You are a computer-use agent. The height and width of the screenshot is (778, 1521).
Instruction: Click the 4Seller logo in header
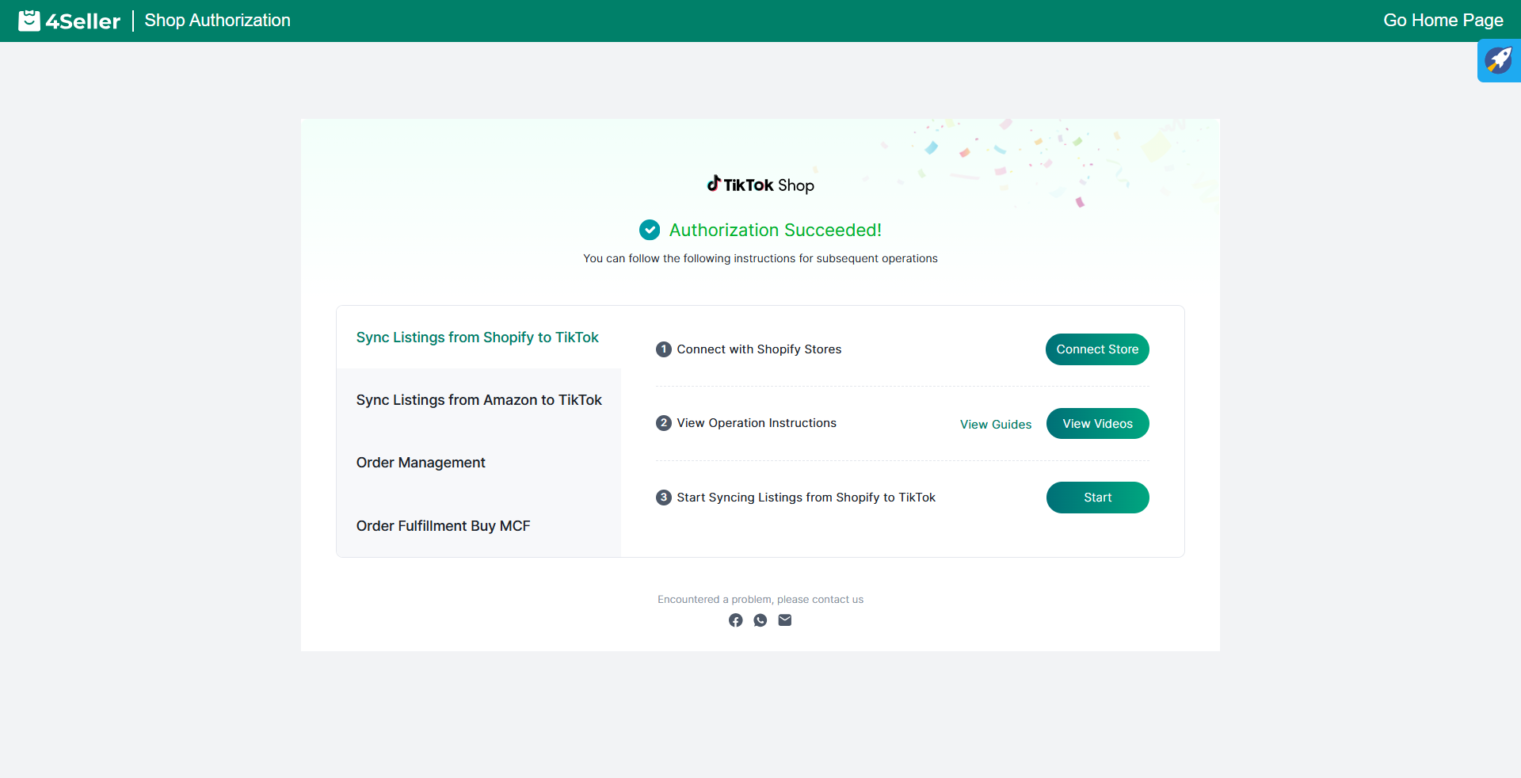69,21
